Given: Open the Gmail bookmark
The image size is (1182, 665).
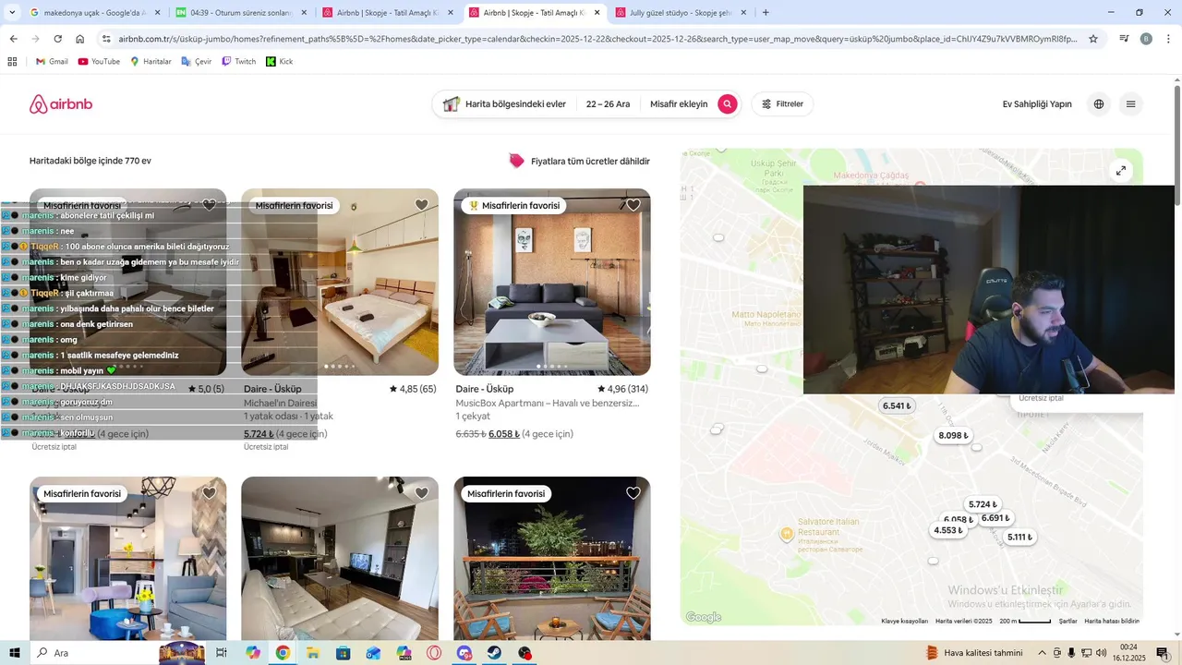Looking at the screenshot, I should pyautogui.click(x=52, y=61).
